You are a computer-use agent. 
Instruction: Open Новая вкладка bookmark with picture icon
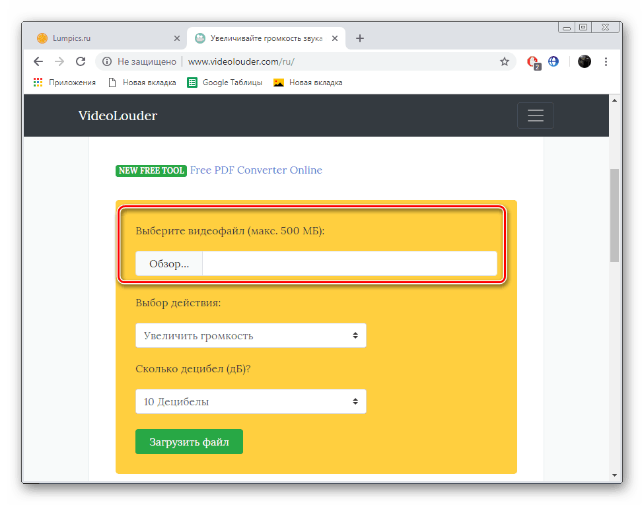(308, 83)
